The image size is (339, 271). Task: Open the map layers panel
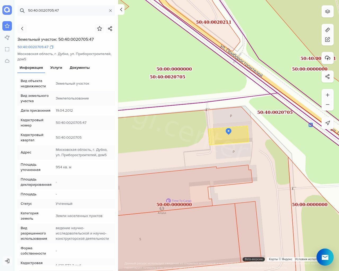(x=328, y=11)
